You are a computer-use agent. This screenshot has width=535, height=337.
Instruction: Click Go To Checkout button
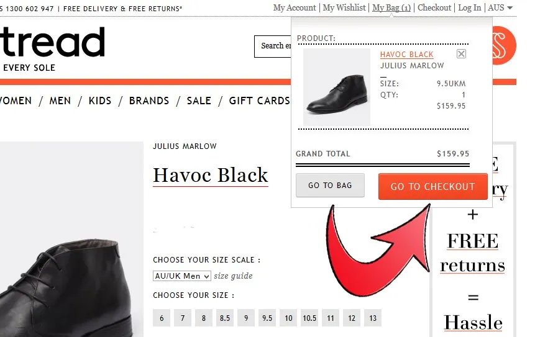click(432, 186)
